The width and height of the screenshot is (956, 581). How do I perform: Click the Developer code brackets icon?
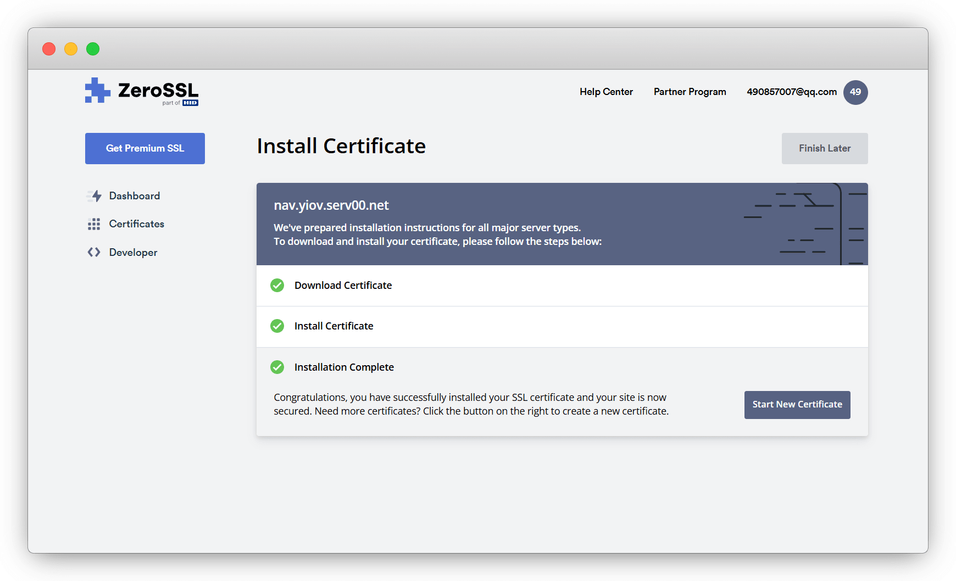pyautogui.click(x=94, y=252)
